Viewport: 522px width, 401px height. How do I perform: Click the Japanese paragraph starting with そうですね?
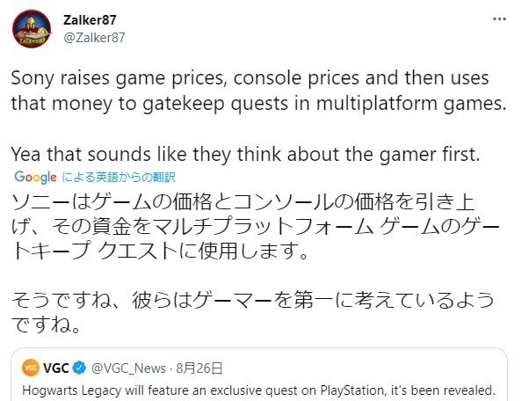(253, 311)
